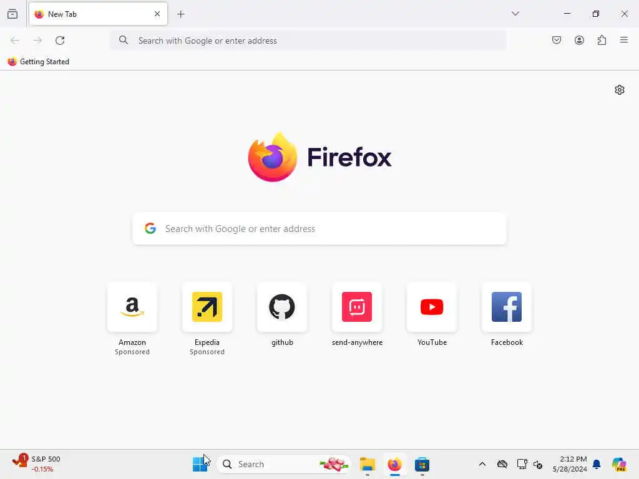Open File Explorer from taskbar

[367, 464]
